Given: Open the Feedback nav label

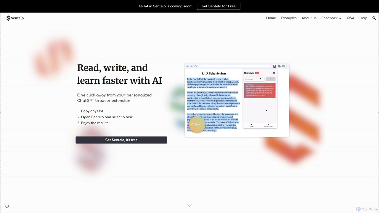Looking at the screenshot, I should [329, 18].
